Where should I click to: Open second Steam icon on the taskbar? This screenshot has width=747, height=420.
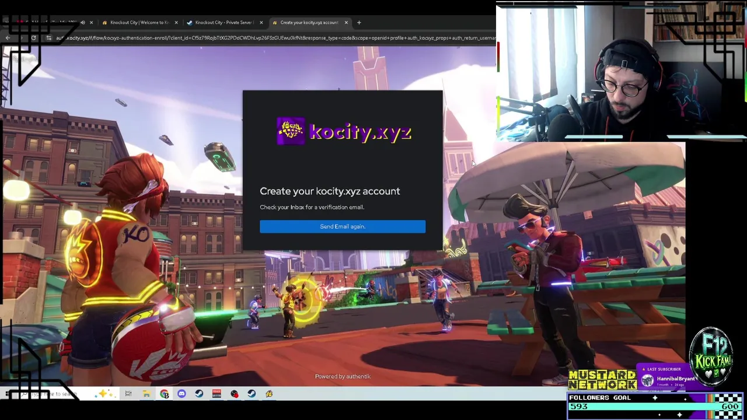[252, 394]
